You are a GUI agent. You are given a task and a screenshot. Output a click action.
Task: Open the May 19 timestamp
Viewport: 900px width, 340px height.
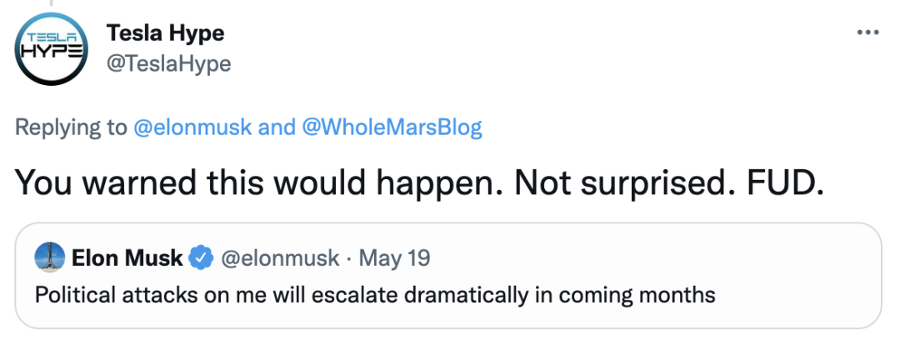click(394, 258)
